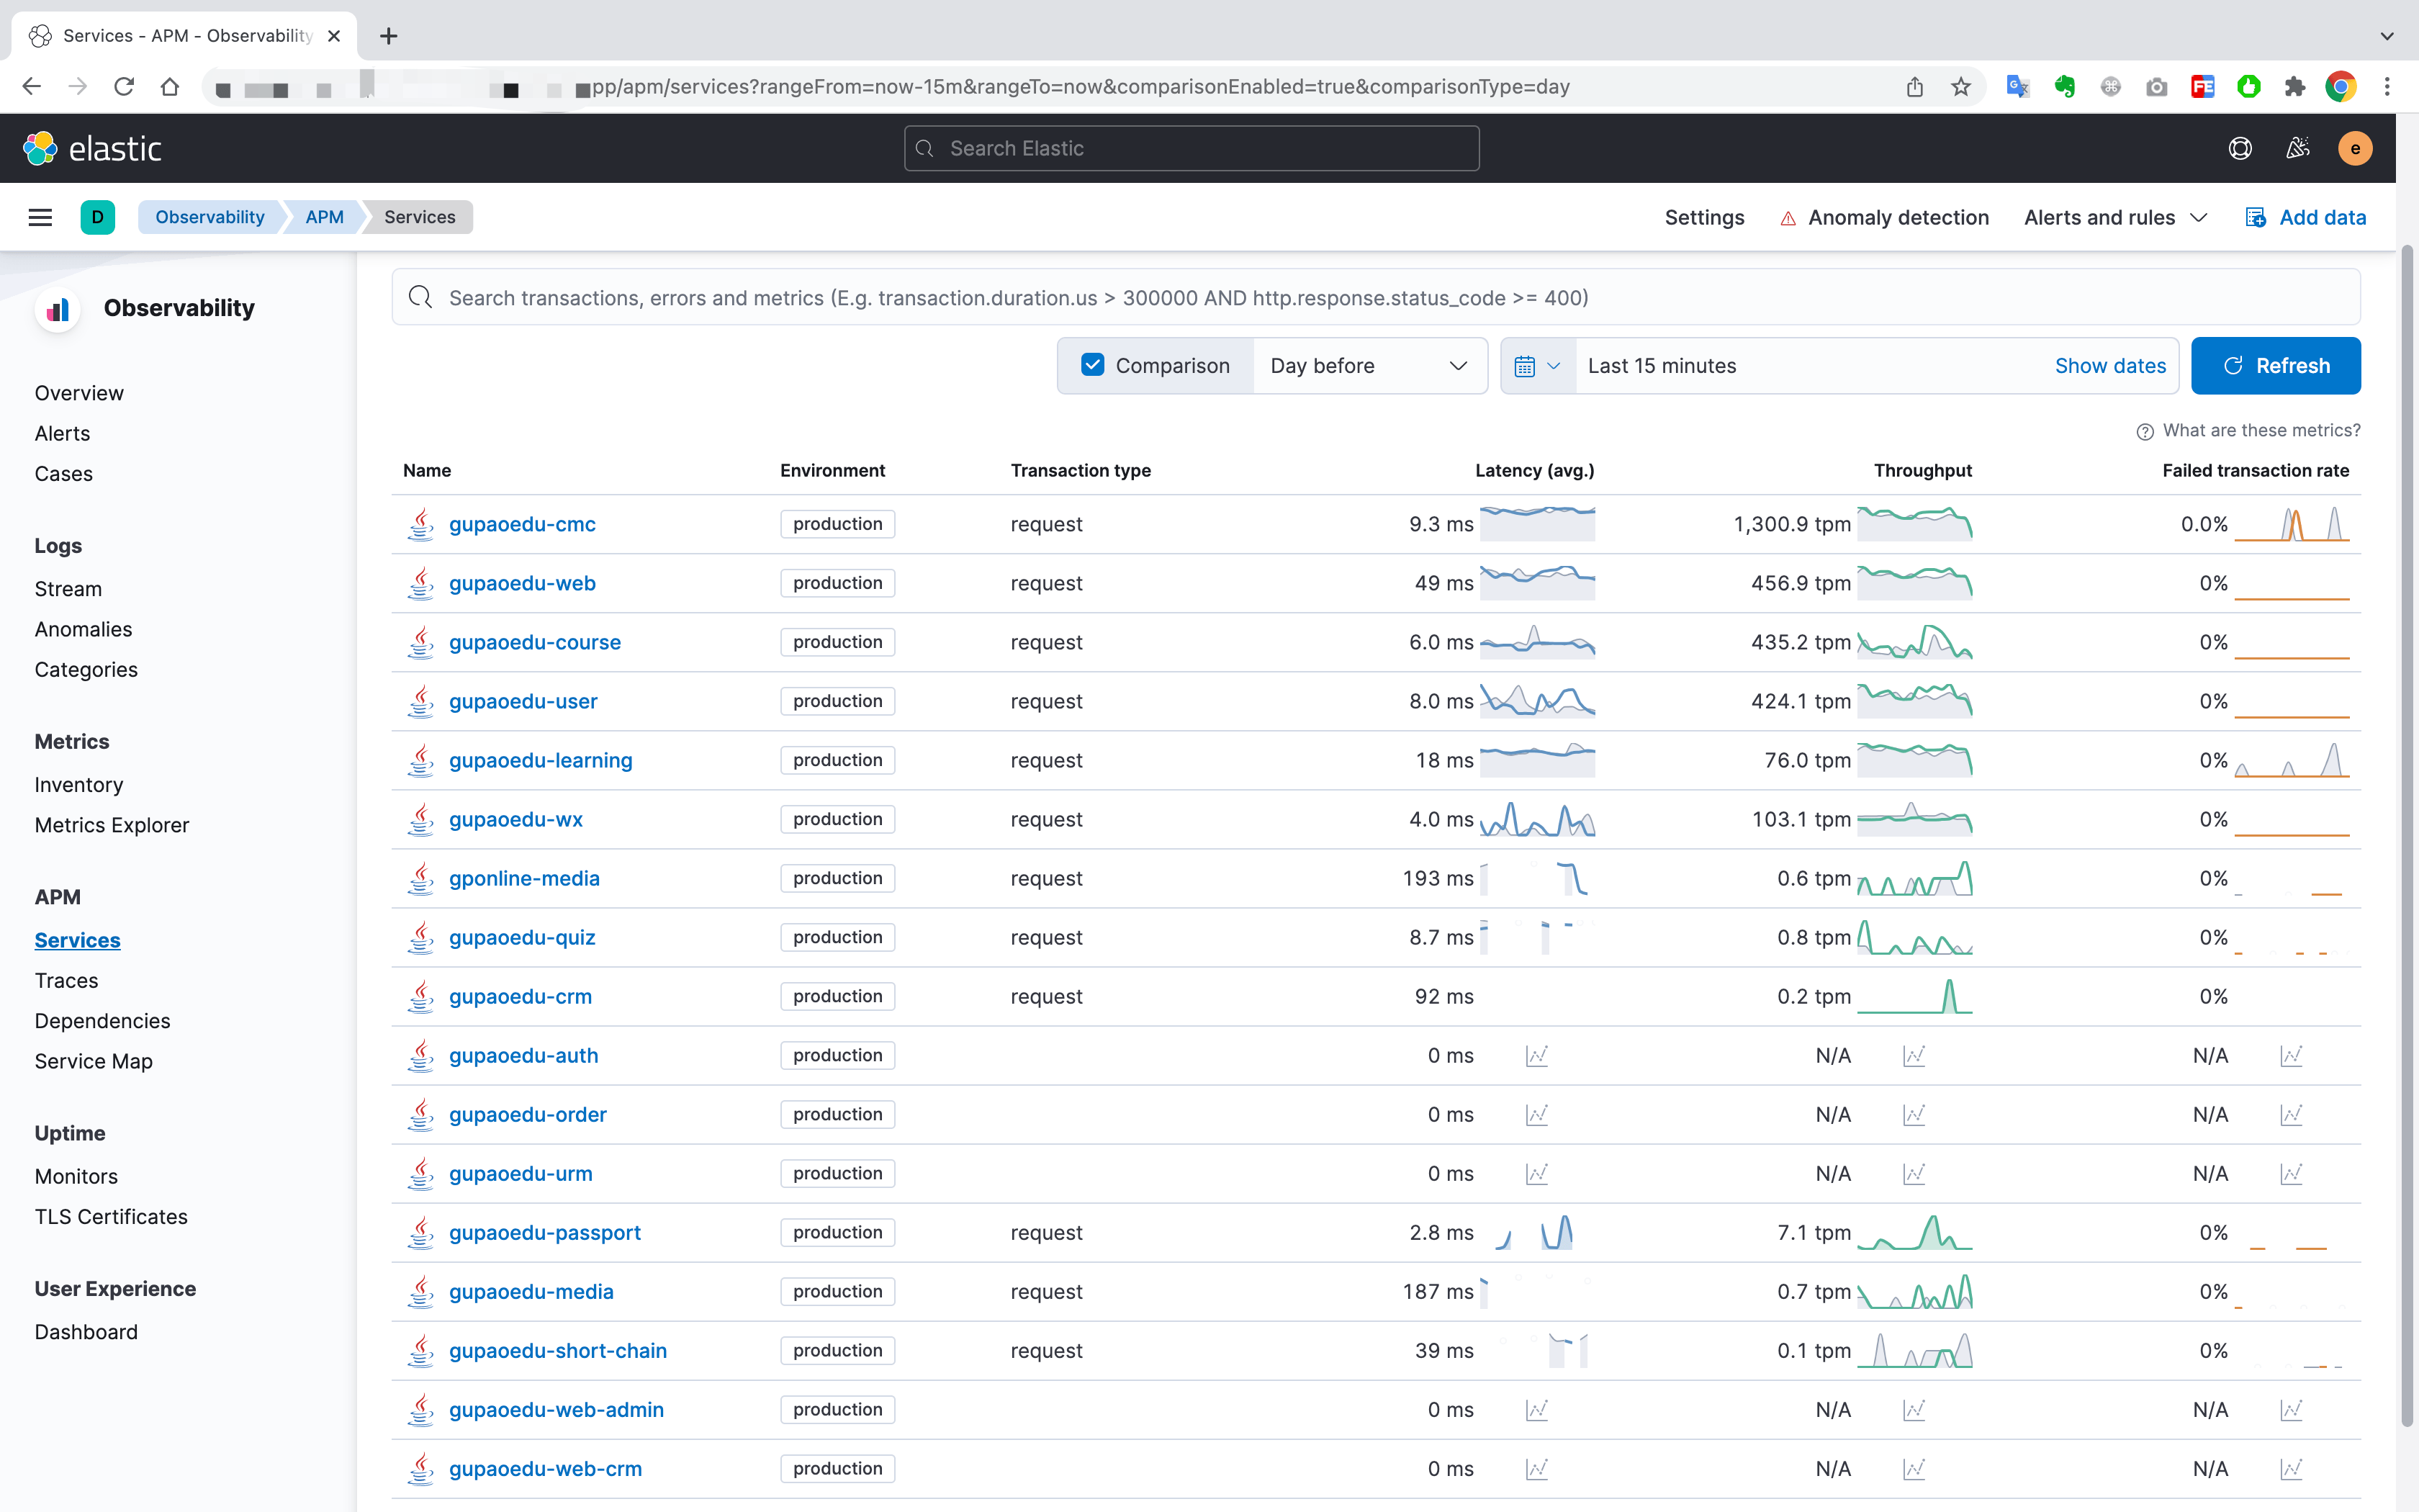Open Dependencies in sidebar
The height and width of the screenshot is (1512, 2419).
[x=102, y=1021]
